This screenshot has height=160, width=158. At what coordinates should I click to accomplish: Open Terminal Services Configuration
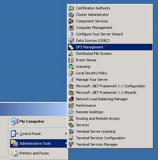coord(110,138)
